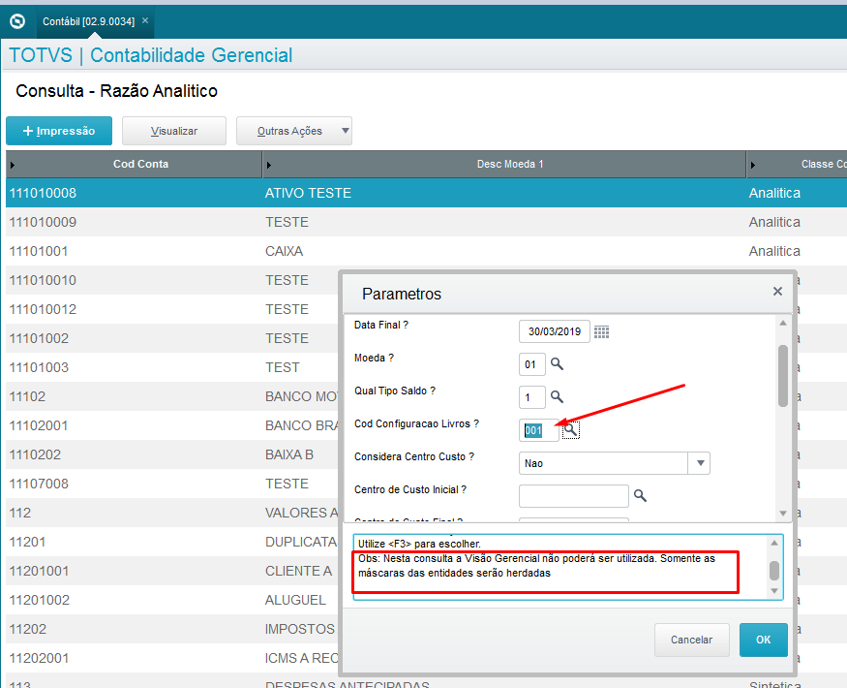This screenshot has width=847, height=688.
Task: Click the Impressão button
Action: (x=59, y=131)
